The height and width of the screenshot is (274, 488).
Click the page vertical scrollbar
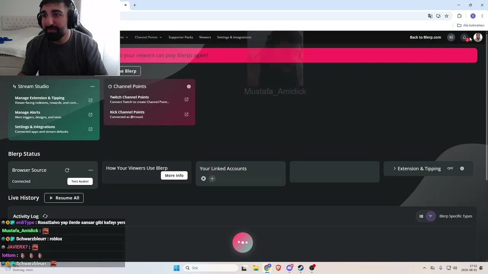486,107
